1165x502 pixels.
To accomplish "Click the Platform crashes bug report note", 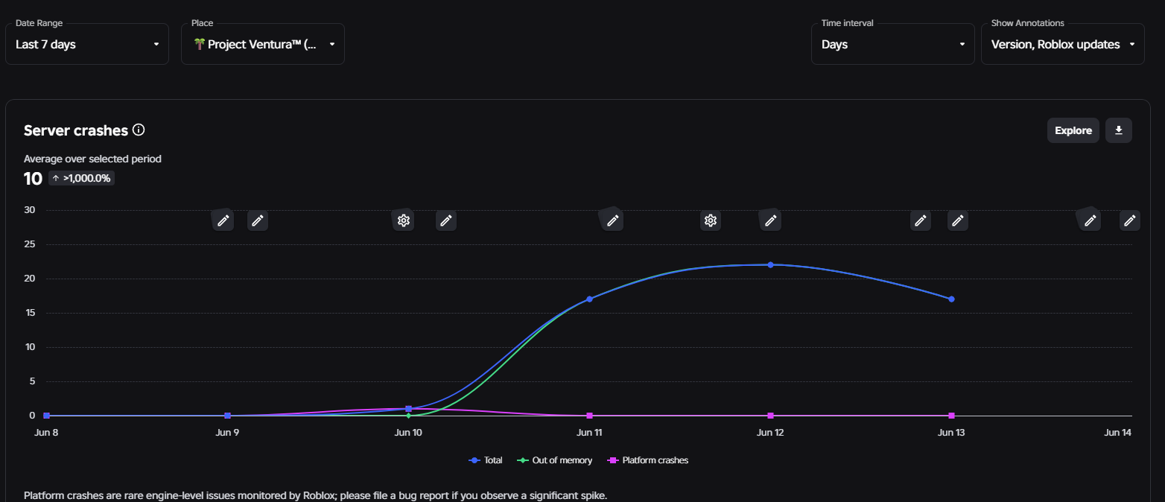I will coord(316,495).
